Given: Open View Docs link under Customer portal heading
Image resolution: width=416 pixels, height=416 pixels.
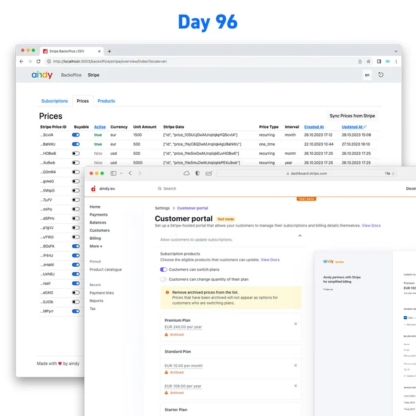Looking at the screenshot, I should tap(371, 226).
